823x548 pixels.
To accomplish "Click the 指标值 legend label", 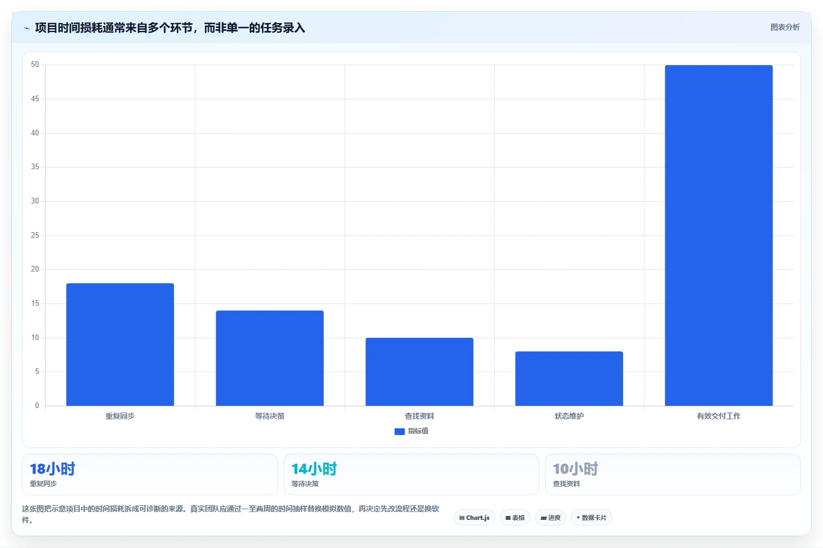I will (x=418, y=431).
